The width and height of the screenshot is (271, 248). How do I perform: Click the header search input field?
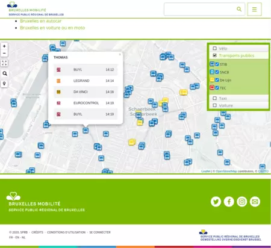click(204, 9)
